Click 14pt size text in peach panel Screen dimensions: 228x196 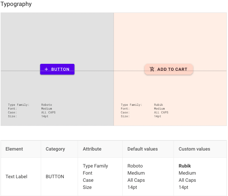click(158, 116)
